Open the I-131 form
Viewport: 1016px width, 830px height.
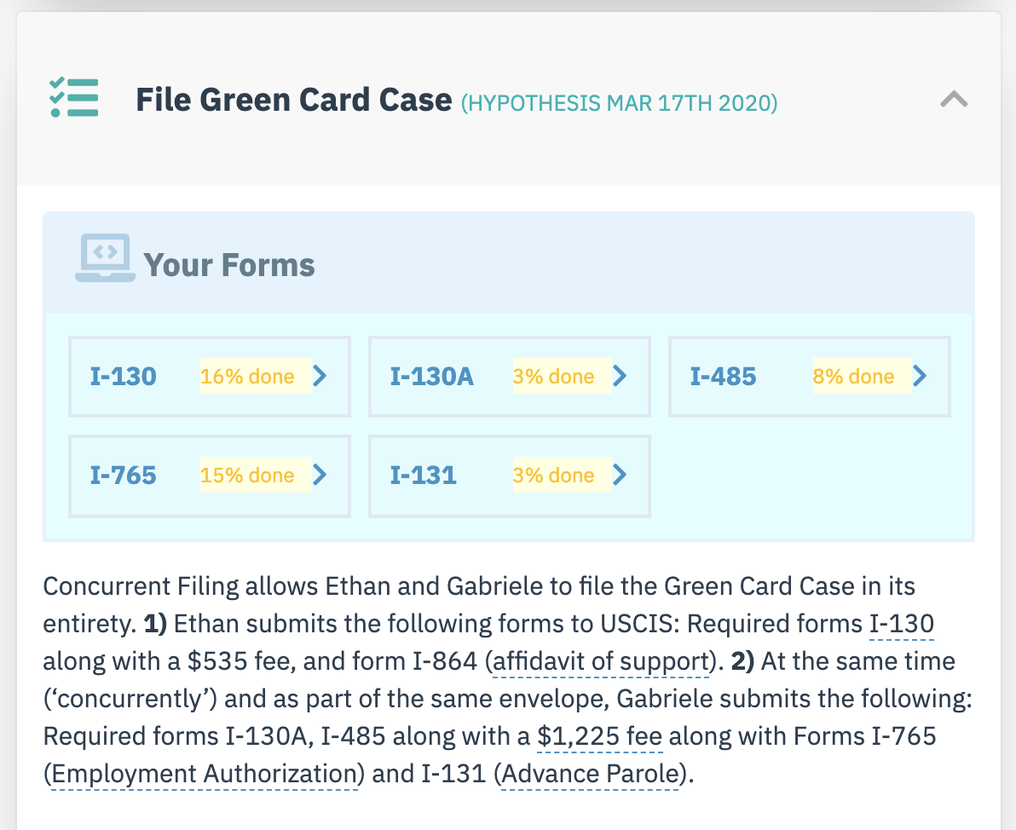[510, 476]
